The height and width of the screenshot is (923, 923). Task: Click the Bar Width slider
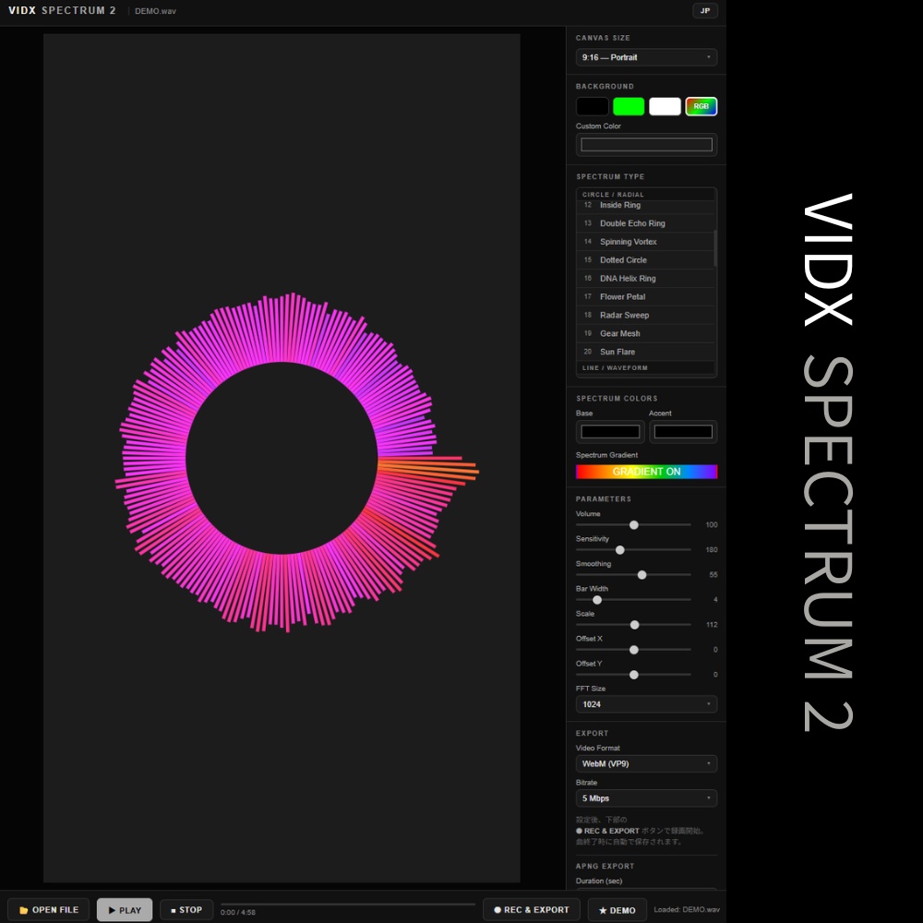[633, 600]
